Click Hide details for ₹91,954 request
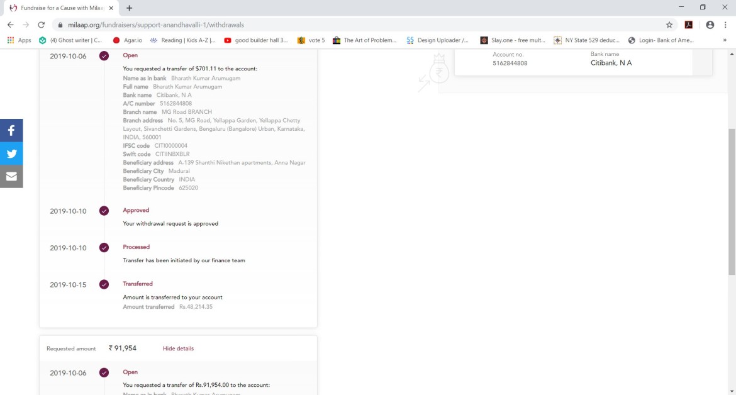Image resolution: width=736 pixels, height=395 pixels. [179, 348]
